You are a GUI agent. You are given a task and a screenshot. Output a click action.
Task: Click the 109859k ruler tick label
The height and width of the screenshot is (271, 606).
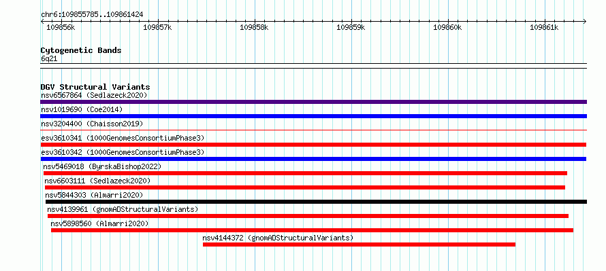pyautogui.click(x=351, y=27)
